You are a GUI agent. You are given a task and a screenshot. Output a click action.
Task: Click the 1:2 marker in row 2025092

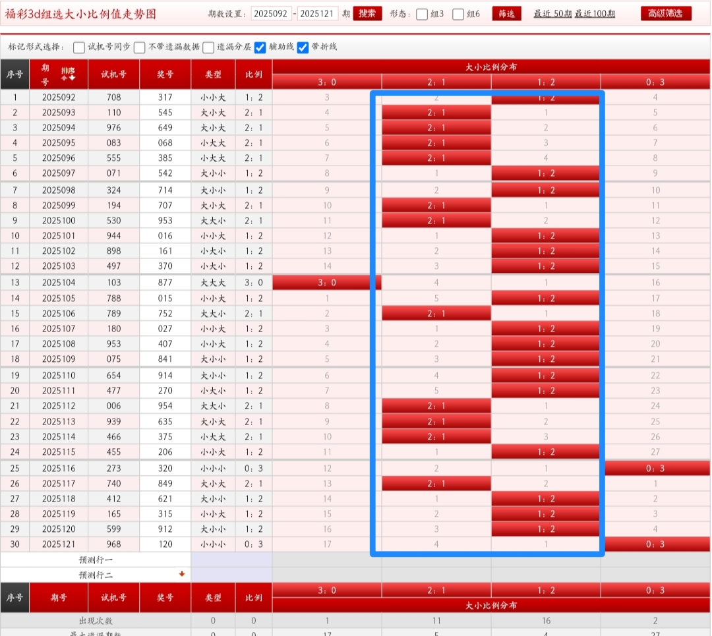tap(546, 98)
